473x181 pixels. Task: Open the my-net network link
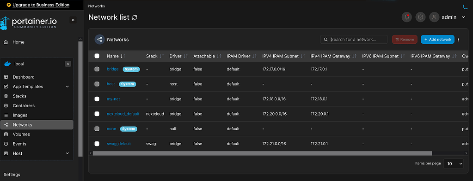point(113,99)
